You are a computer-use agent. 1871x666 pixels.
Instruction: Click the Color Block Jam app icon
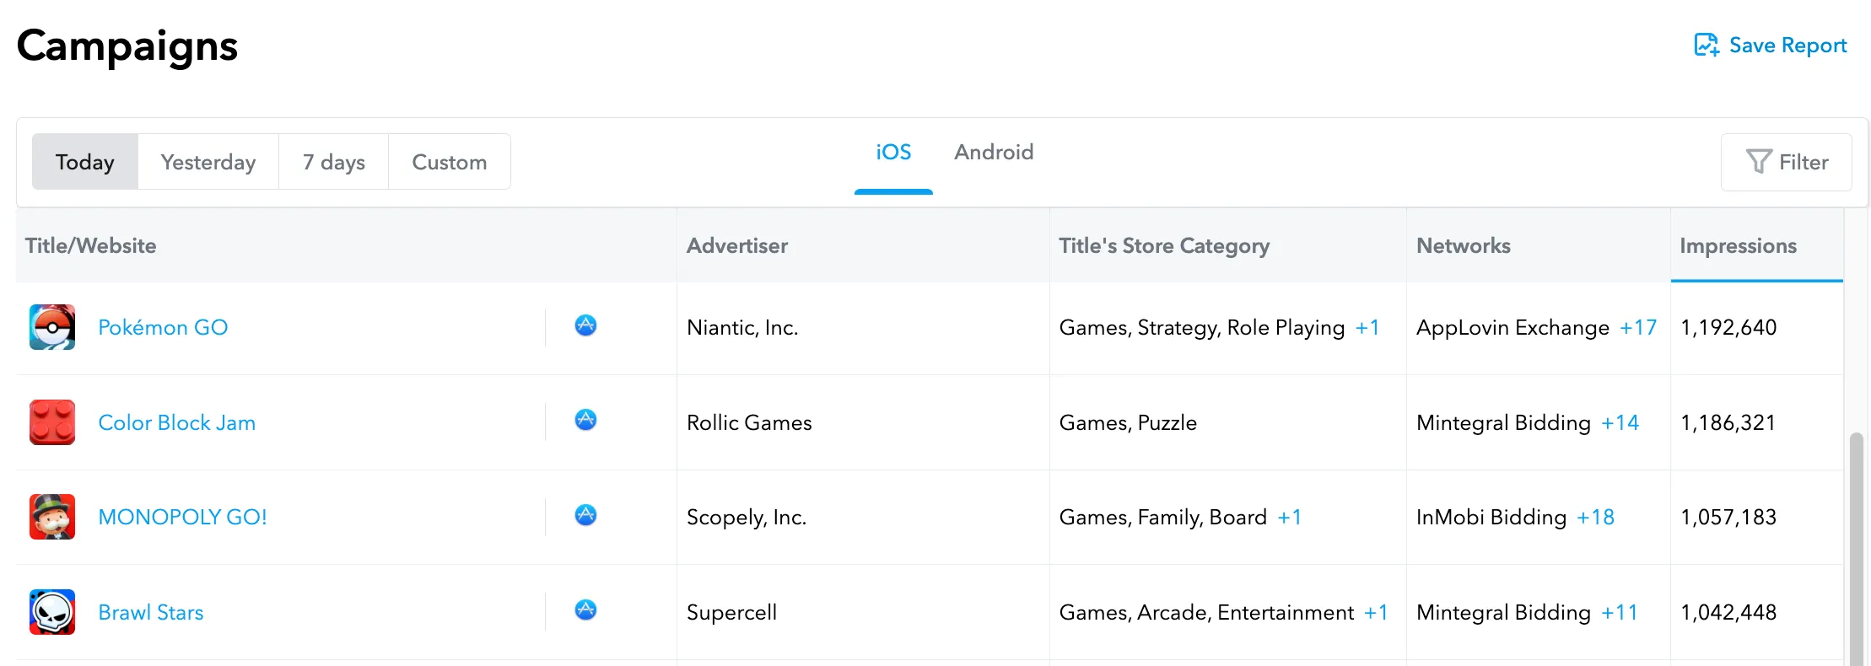pos(52,422)
